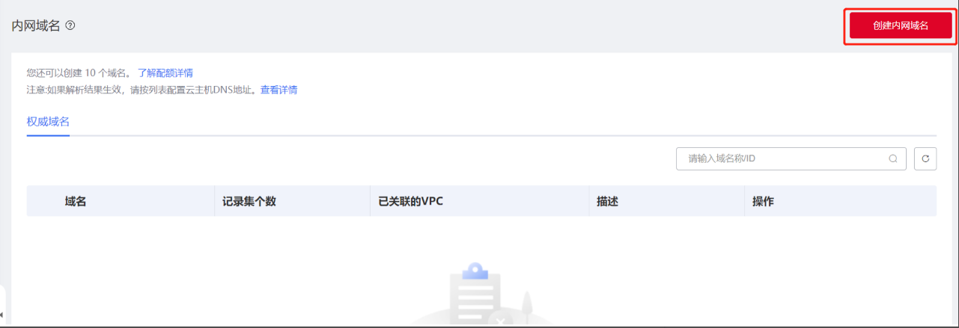959x328 pixels.
Task: Expand the left sidebar using arrow handle
Action: pos(3,314)
